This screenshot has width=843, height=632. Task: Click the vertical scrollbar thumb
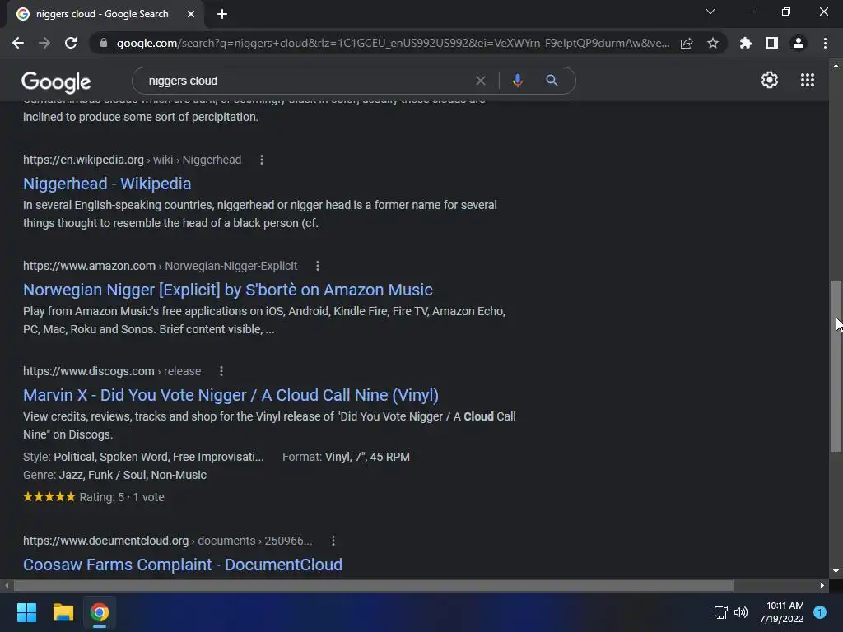(x=836, y=365)
